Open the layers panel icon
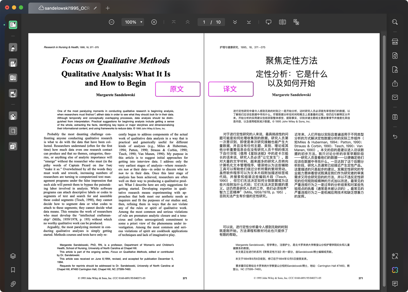408x292 pixels. click(x=13, y=256)
